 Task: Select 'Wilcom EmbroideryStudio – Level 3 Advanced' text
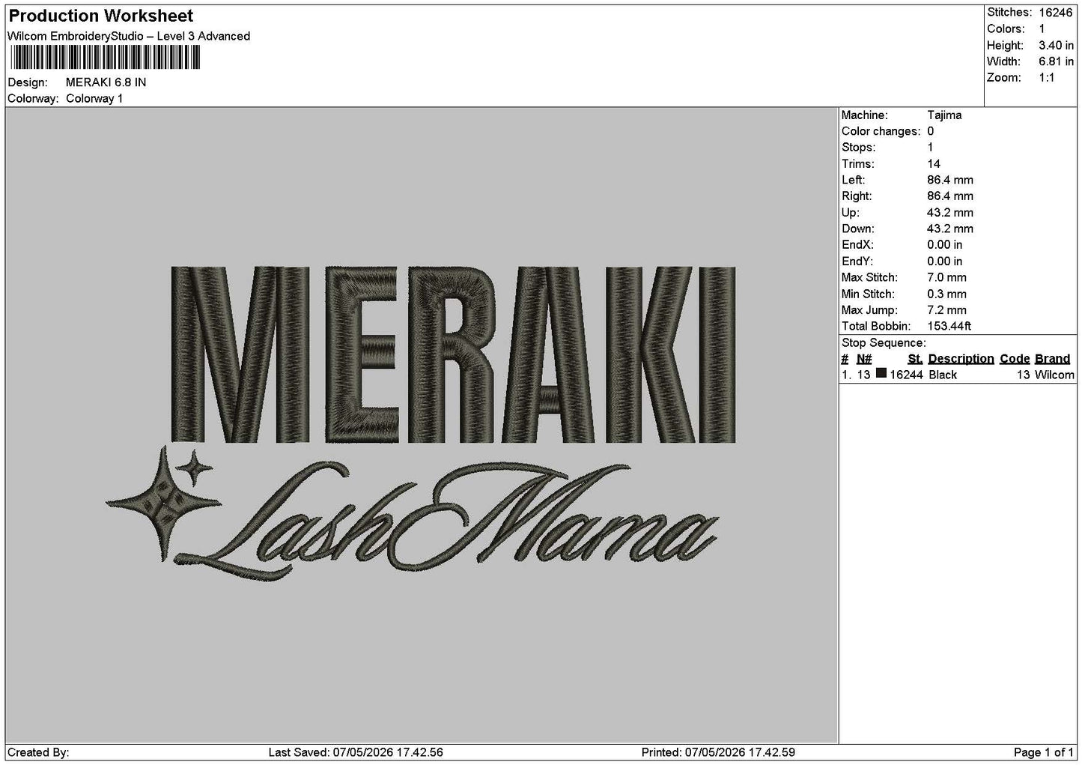tap(129, 36)
